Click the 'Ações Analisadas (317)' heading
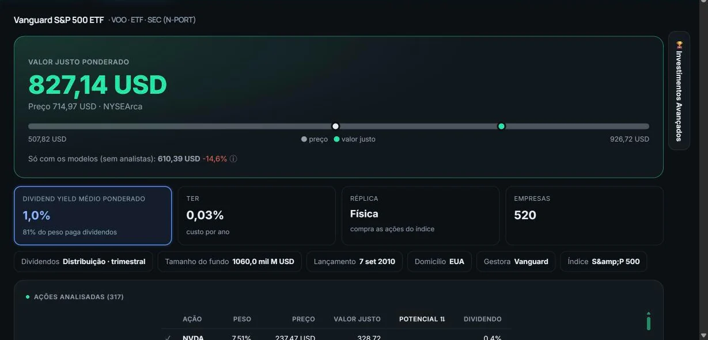 (x=79, y=297)
